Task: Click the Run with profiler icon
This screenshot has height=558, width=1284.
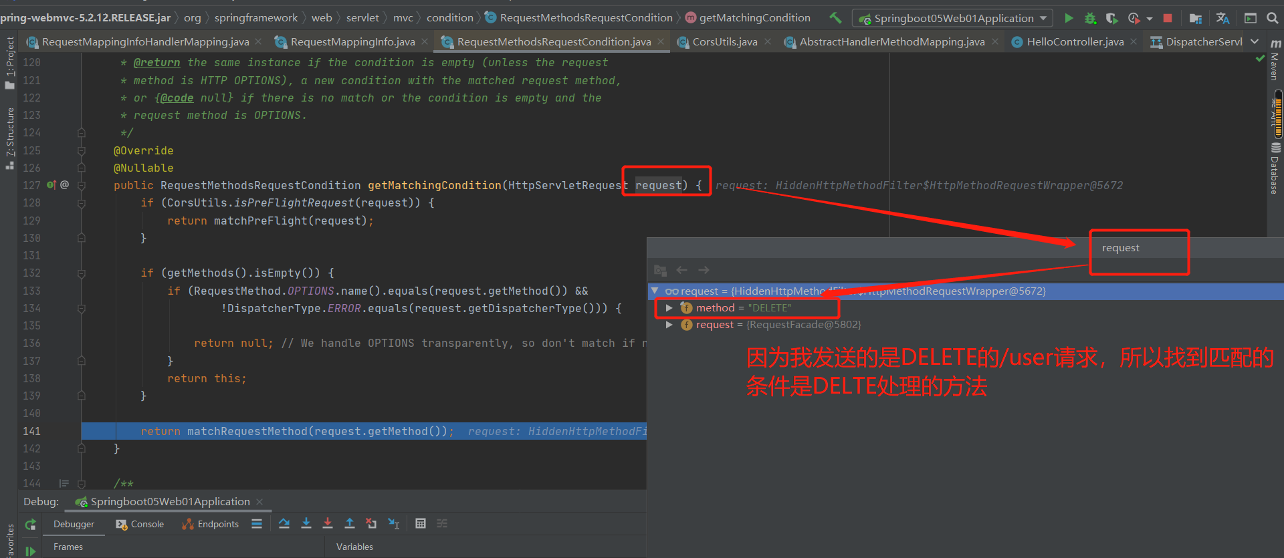Action: pos(1134,18)
